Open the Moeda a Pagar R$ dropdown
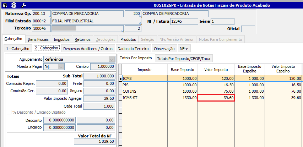The width and height of the screenshot is (303, 147). point(61,67)
